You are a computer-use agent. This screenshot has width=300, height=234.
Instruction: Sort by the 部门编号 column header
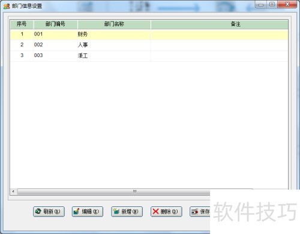pyautogui.click(x=55, y=25)
